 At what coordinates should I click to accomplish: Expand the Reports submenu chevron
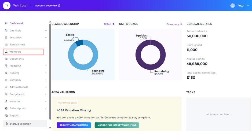click(46, 73)
